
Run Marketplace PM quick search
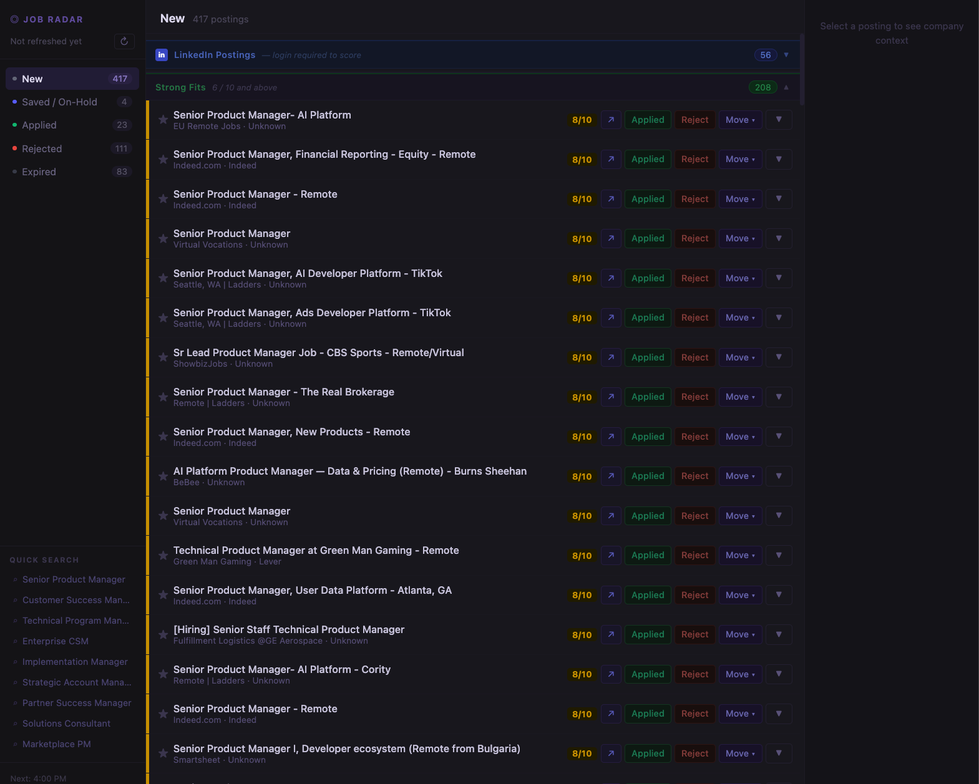tap(57, 744)
